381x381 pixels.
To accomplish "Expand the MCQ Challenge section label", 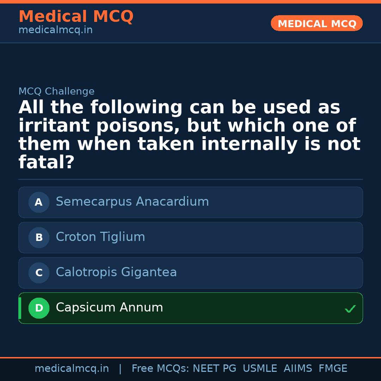I will click(56, 91).
